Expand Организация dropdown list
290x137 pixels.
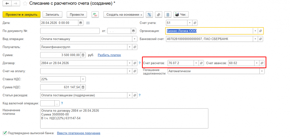pyautogui.click(x=255, y=31)
